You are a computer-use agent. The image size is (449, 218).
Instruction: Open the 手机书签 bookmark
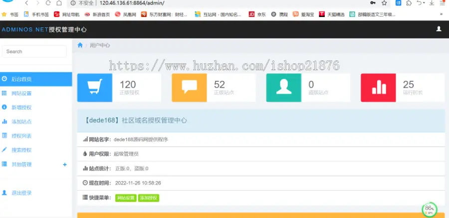pyautogui.click(x=36, y=14)
